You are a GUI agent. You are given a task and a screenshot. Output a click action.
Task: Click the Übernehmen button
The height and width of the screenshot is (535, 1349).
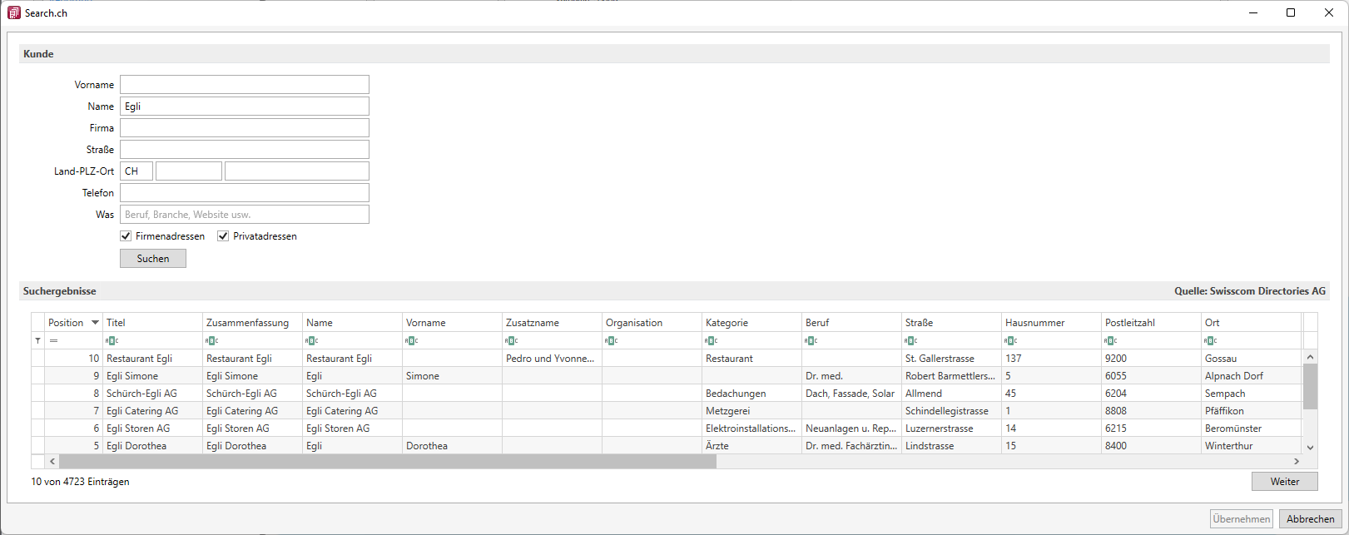click(x=1242, y=519)
